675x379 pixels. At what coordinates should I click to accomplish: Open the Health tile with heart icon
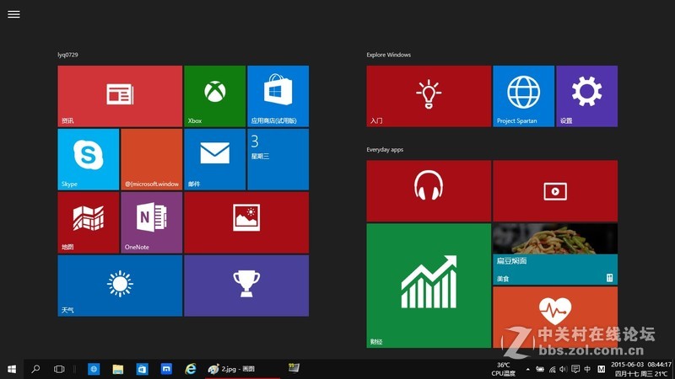[x=555, y=318]
